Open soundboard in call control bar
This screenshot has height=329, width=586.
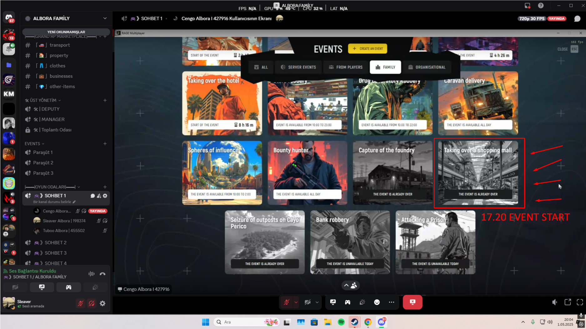coord(362,302)
